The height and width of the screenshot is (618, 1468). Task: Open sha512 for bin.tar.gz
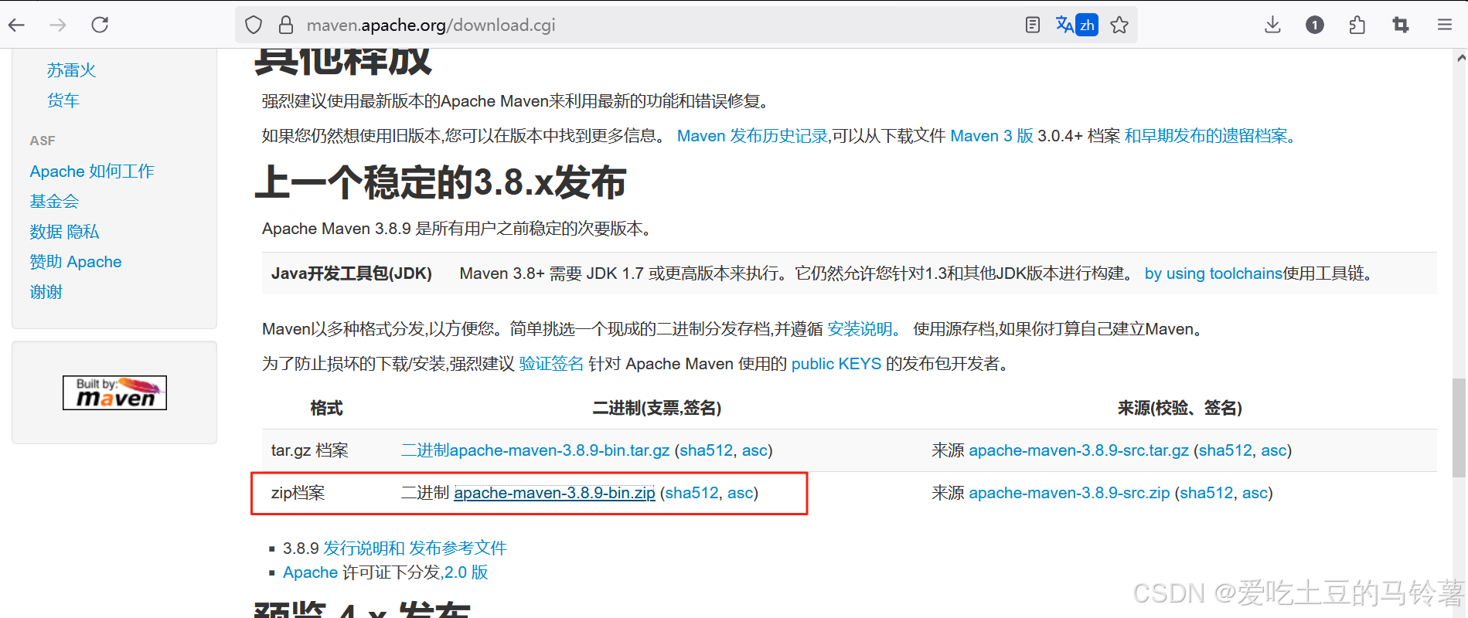point(707,450)
